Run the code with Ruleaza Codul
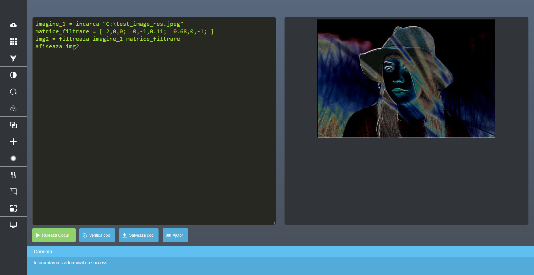This screenshot has height=275, width=534. 54,235
